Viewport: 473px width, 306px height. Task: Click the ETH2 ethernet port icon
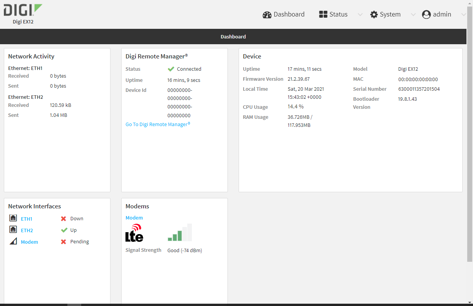(13, 230)
